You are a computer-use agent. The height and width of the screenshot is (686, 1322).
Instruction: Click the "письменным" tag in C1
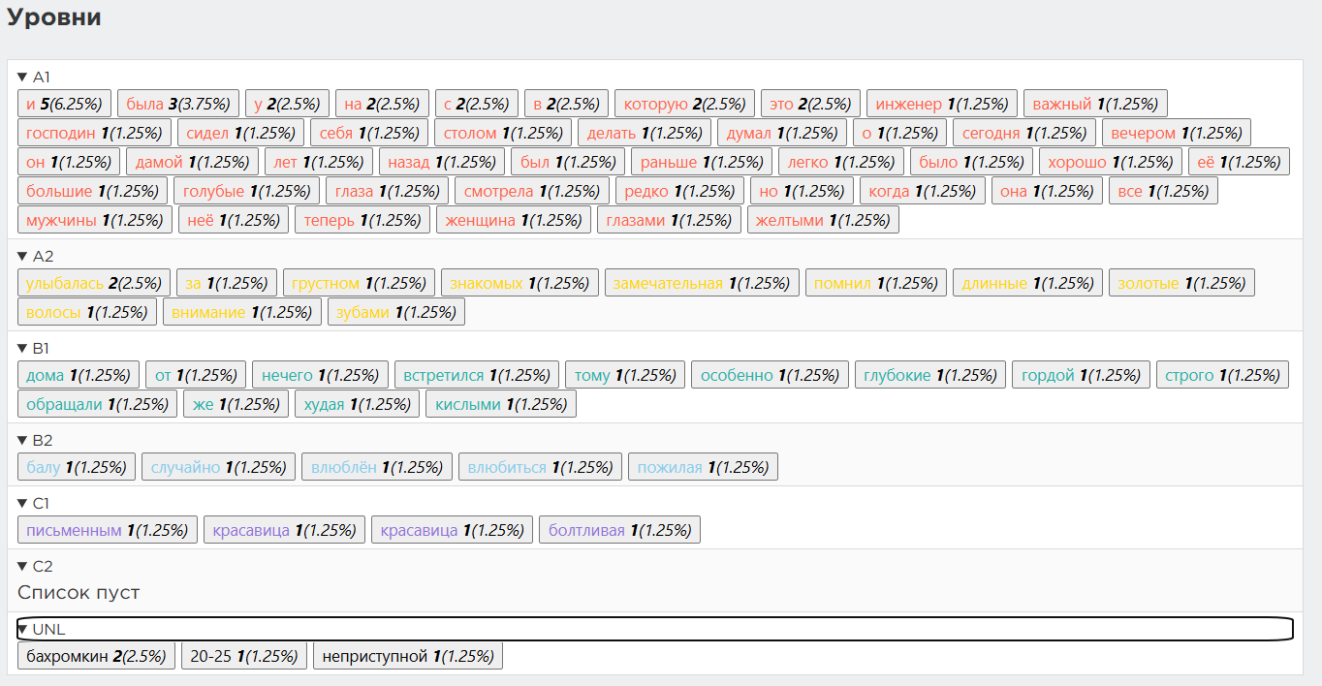point(107,530)
